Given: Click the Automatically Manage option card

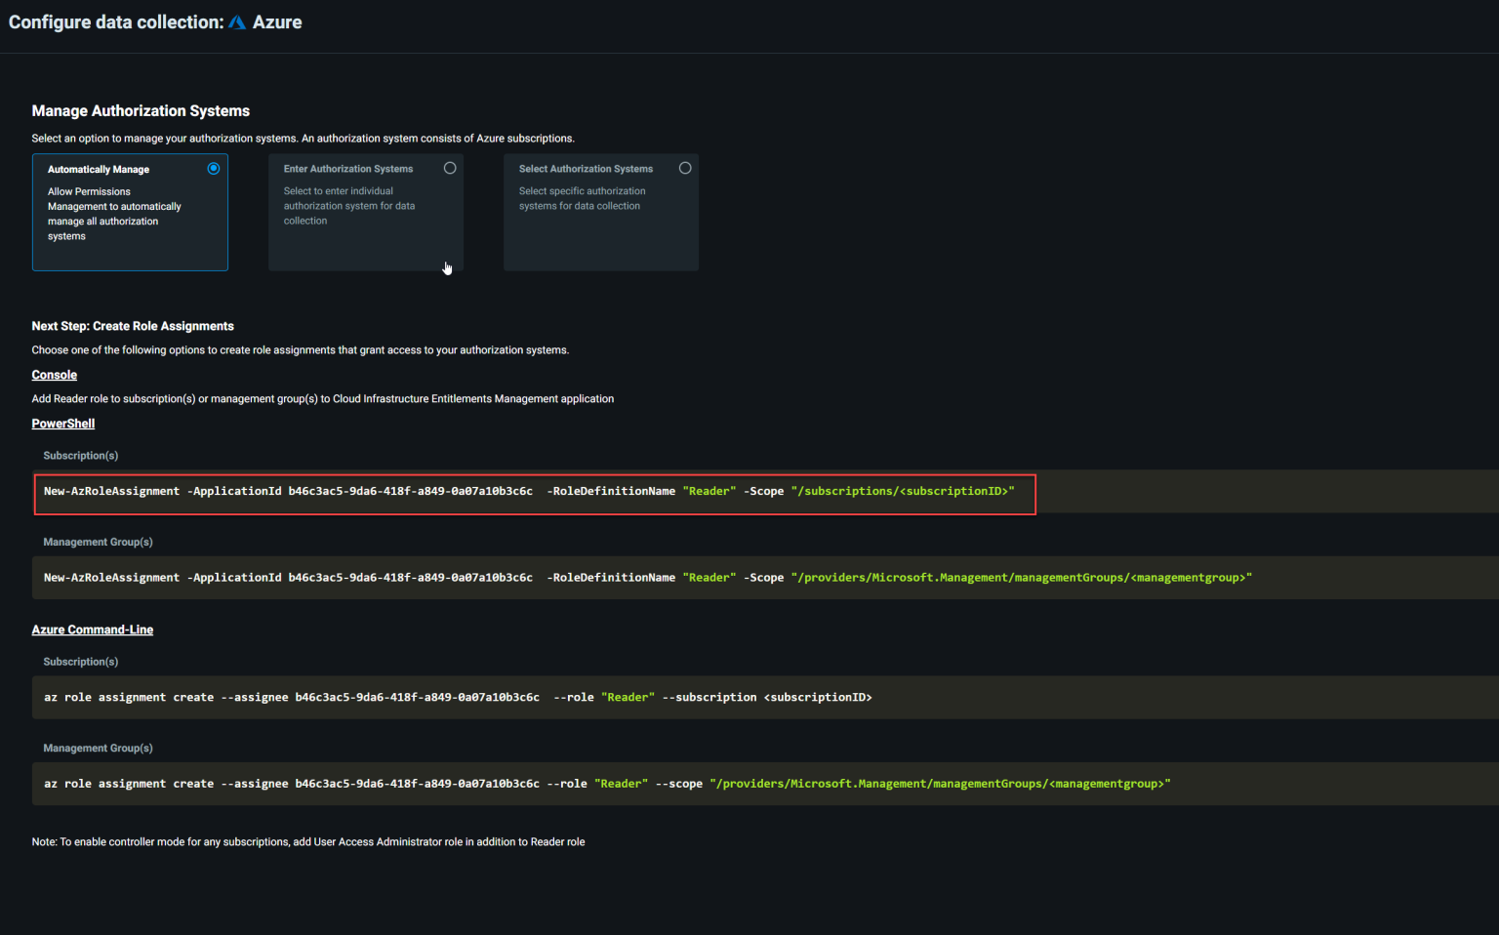Looking at the screenshot, I should coord(130,212).
